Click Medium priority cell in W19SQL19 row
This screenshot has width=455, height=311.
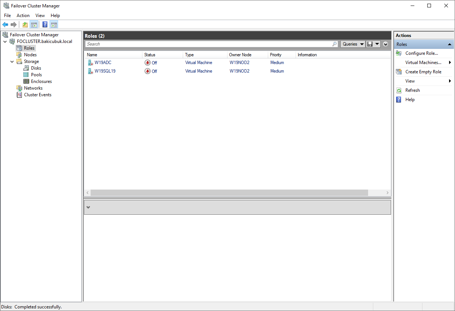point(277,71)
